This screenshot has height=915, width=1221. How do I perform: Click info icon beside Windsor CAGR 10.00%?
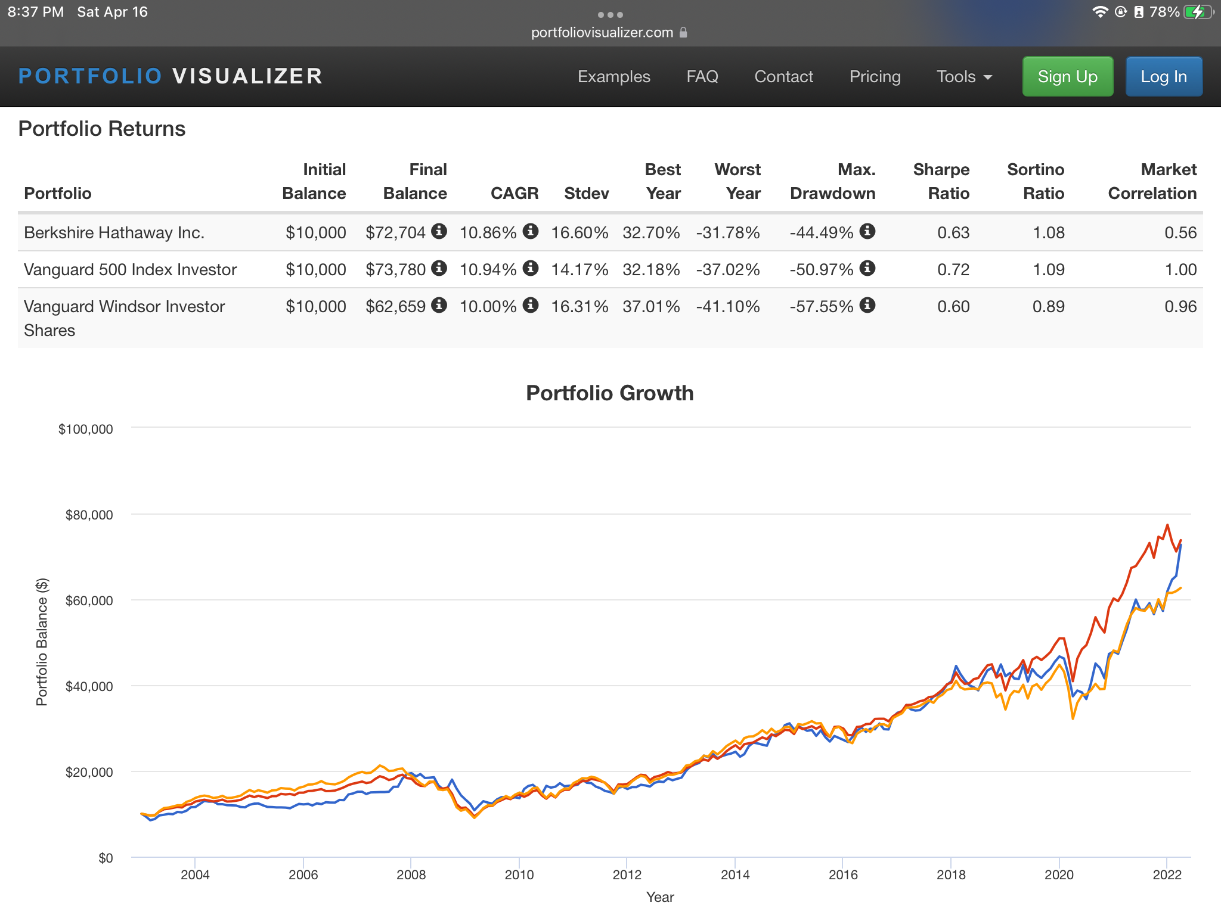tap(531, 305)
